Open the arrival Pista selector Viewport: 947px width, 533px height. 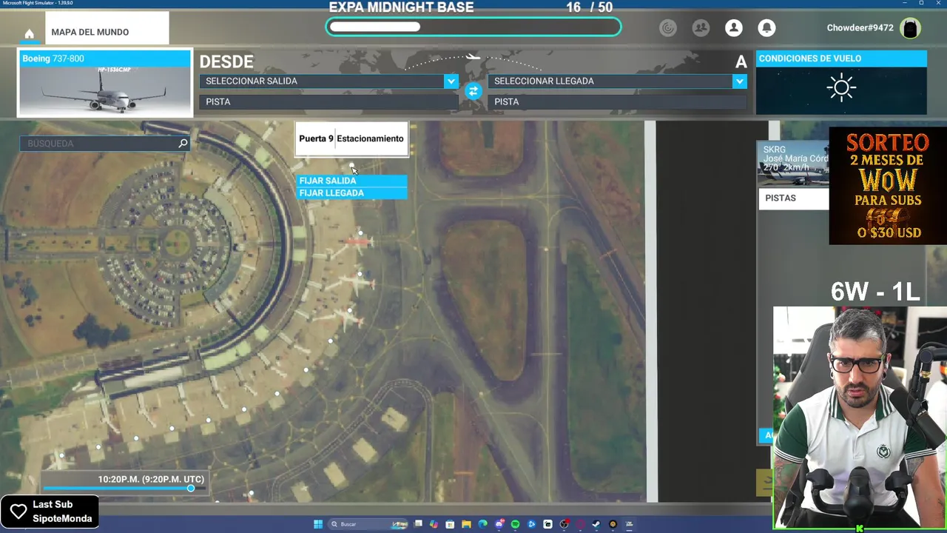[x=617, y=101]
